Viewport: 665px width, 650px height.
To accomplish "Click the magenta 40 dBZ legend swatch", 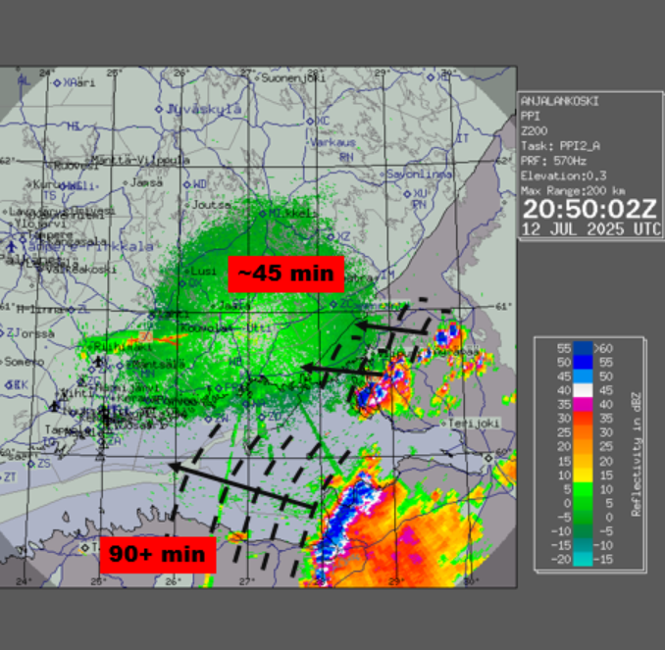I will click(583, 404).
